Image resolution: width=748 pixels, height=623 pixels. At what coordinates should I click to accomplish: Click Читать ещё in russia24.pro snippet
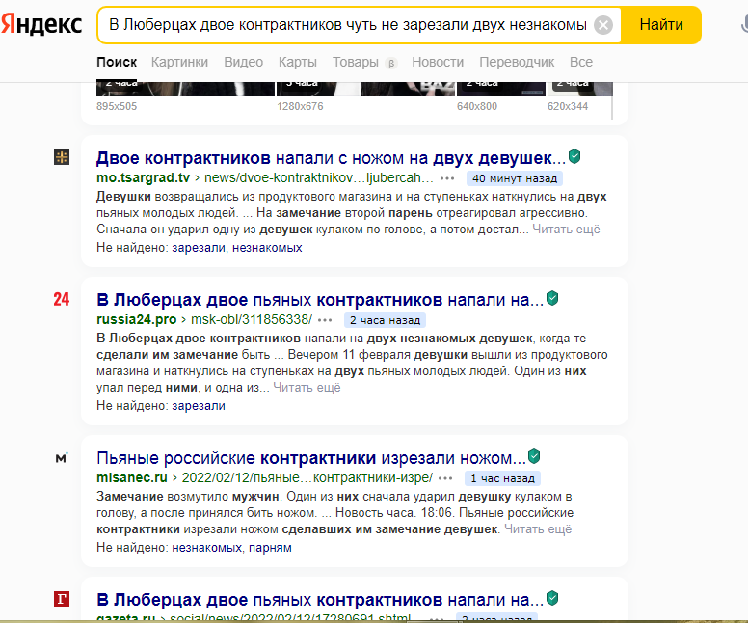(x=307, y=387)
